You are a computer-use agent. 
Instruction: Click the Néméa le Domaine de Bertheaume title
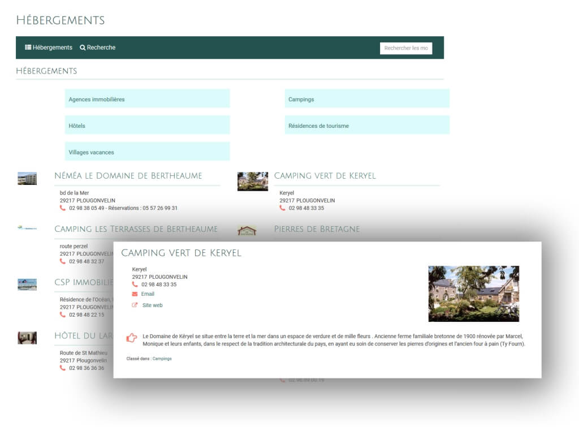128,176
